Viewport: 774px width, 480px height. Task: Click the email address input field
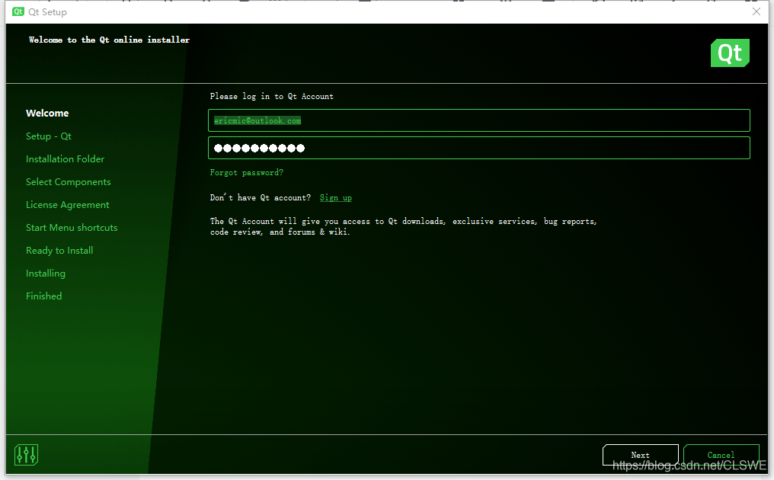[x=479, y=120]
